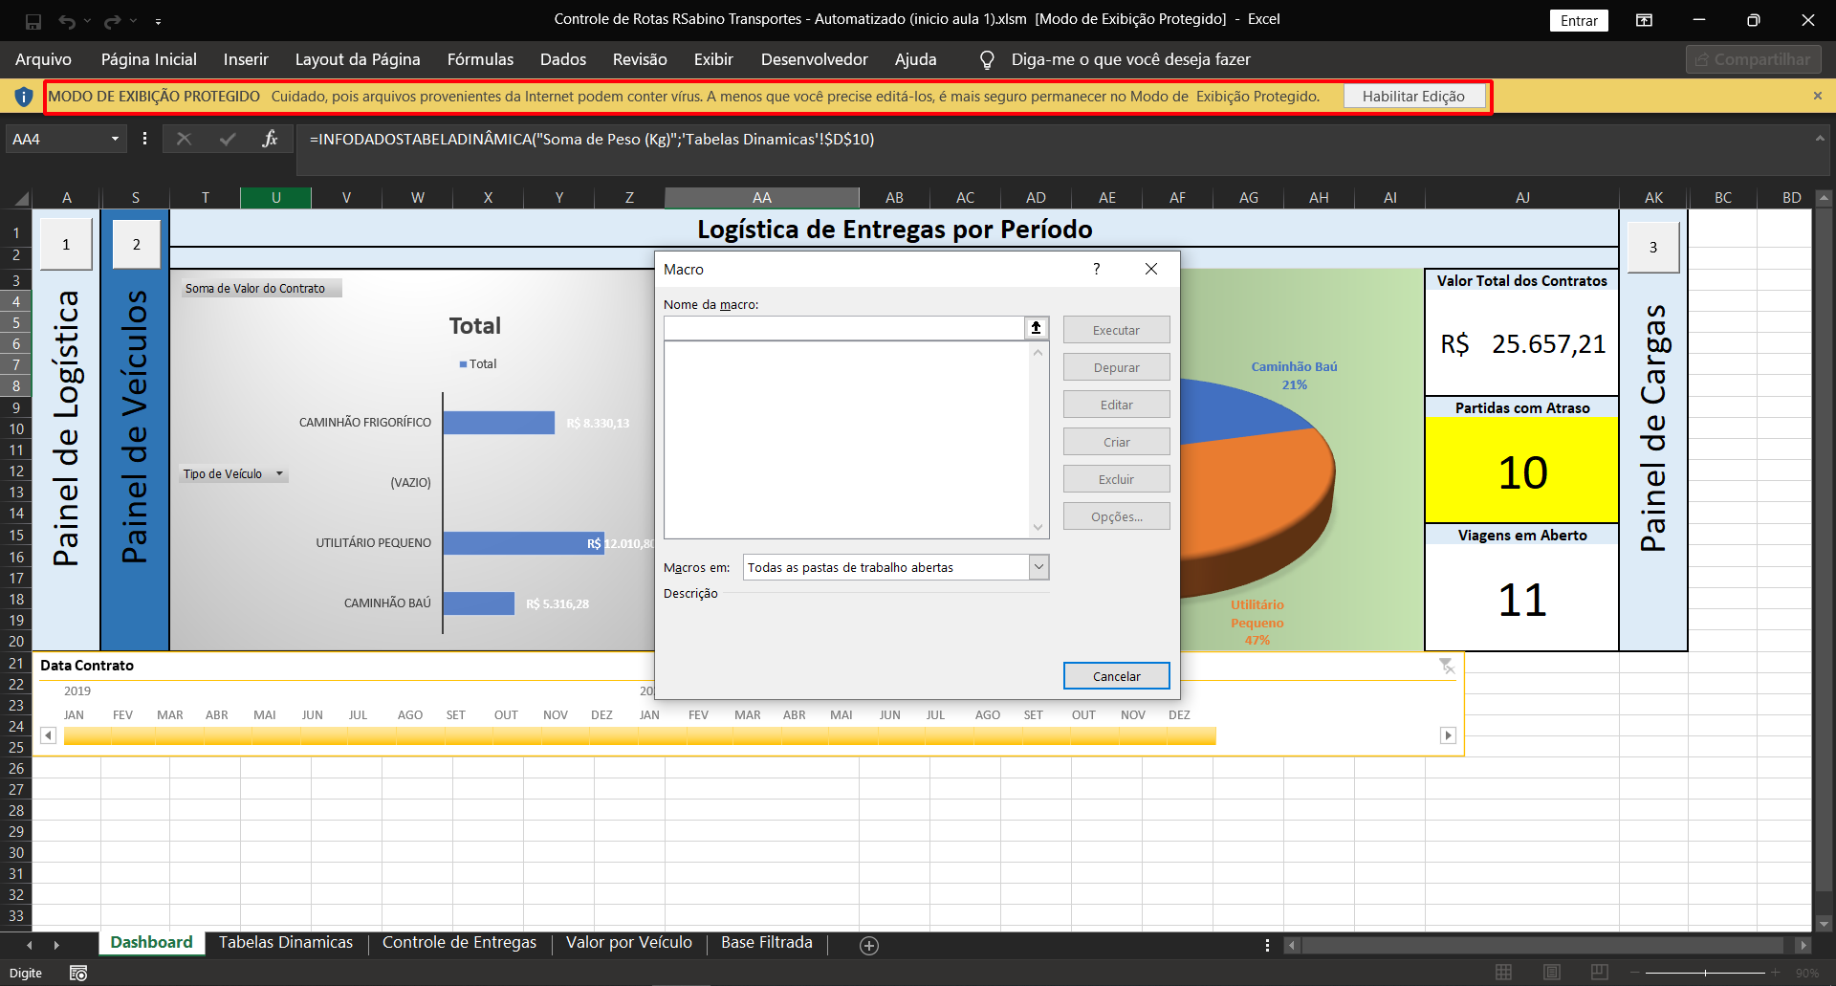Click the Nome da macro input field
Screen dimensions: 1836x986
(x=844, y=328)
